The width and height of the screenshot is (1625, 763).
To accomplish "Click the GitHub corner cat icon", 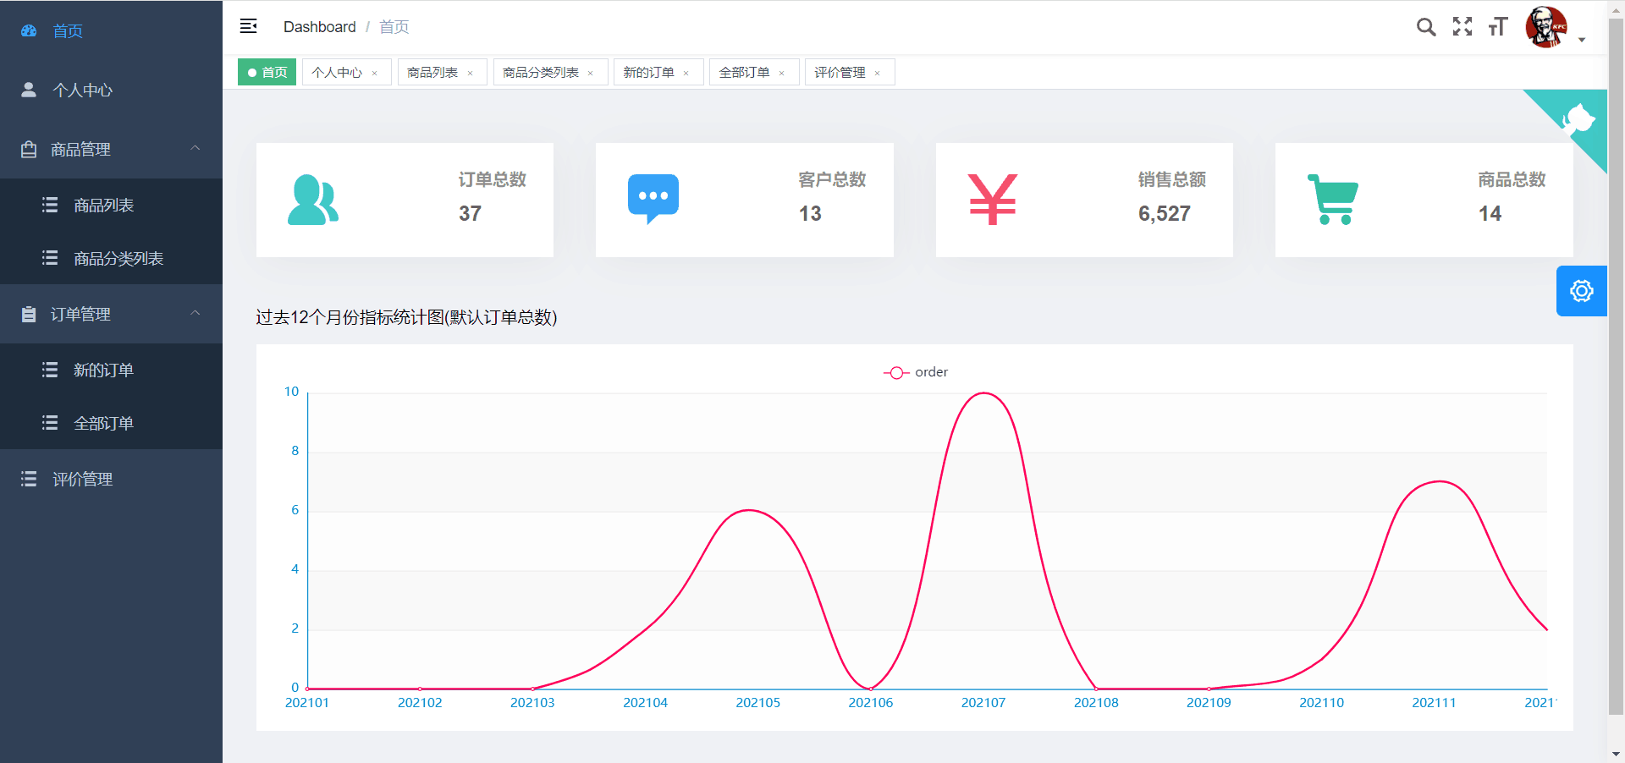I will click(1578, 118).
